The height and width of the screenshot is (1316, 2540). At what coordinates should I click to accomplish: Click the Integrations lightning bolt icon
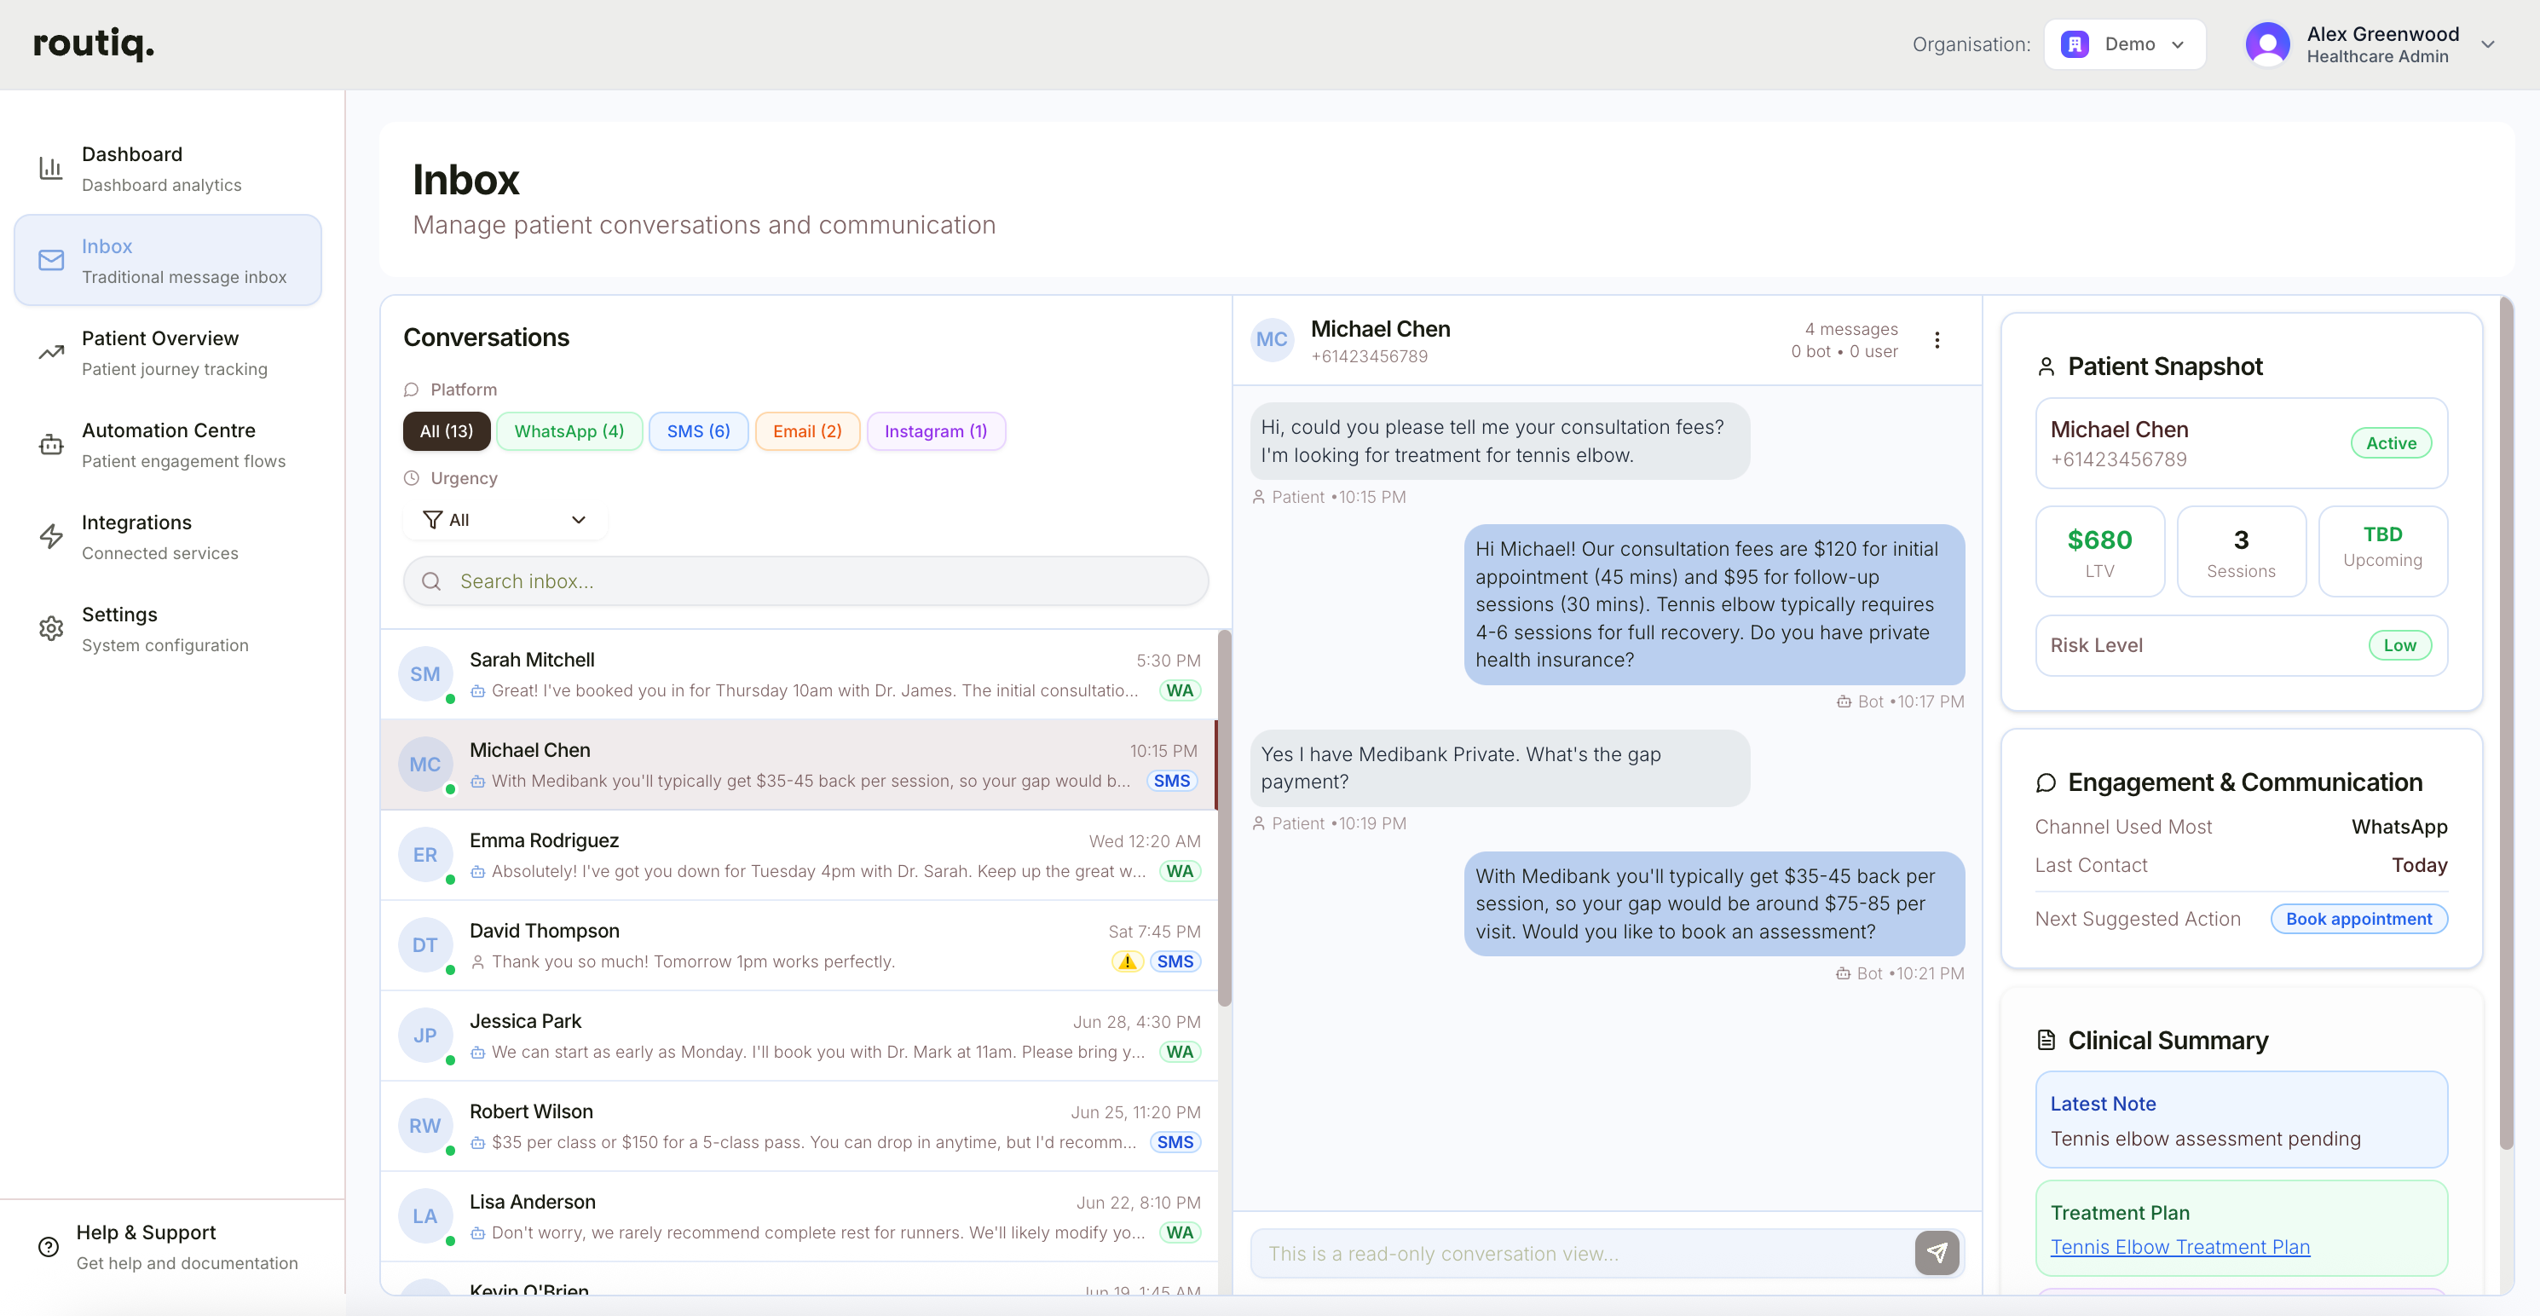tap(50, 536)
